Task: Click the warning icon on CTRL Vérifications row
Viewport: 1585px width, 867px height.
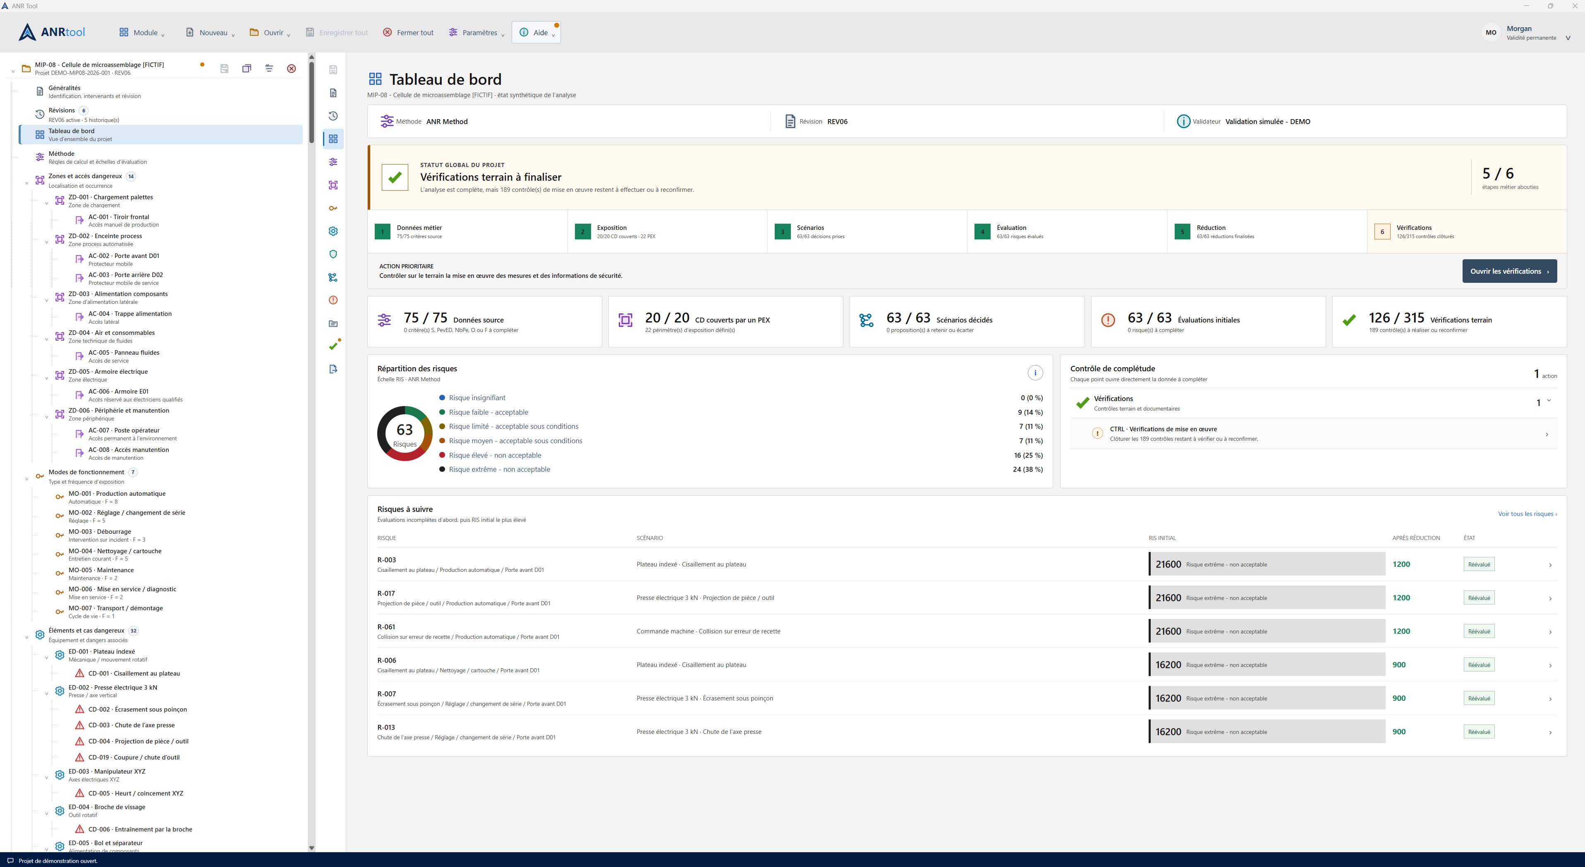Action: coord(1097,433)
